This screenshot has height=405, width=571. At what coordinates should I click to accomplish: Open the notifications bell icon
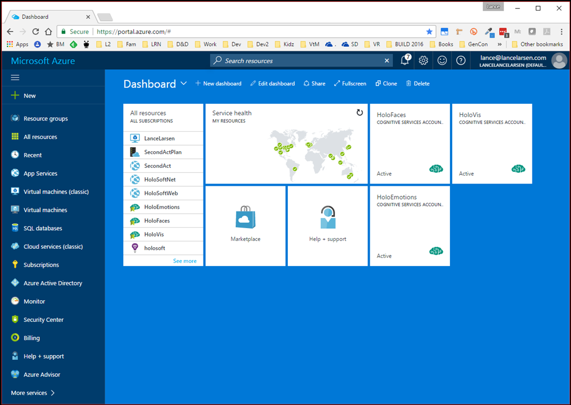pos(405,60)
